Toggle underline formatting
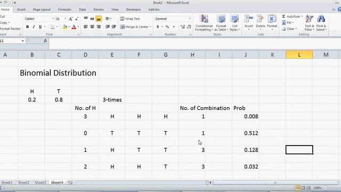The height and width of the screenshot is (192, 341). [40, 27]
